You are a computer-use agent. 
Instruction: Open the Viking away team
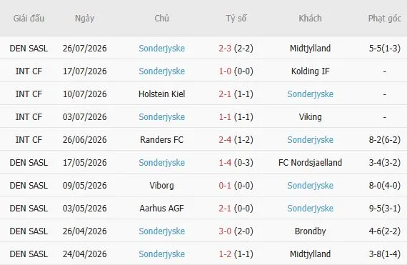pos(310,117)
